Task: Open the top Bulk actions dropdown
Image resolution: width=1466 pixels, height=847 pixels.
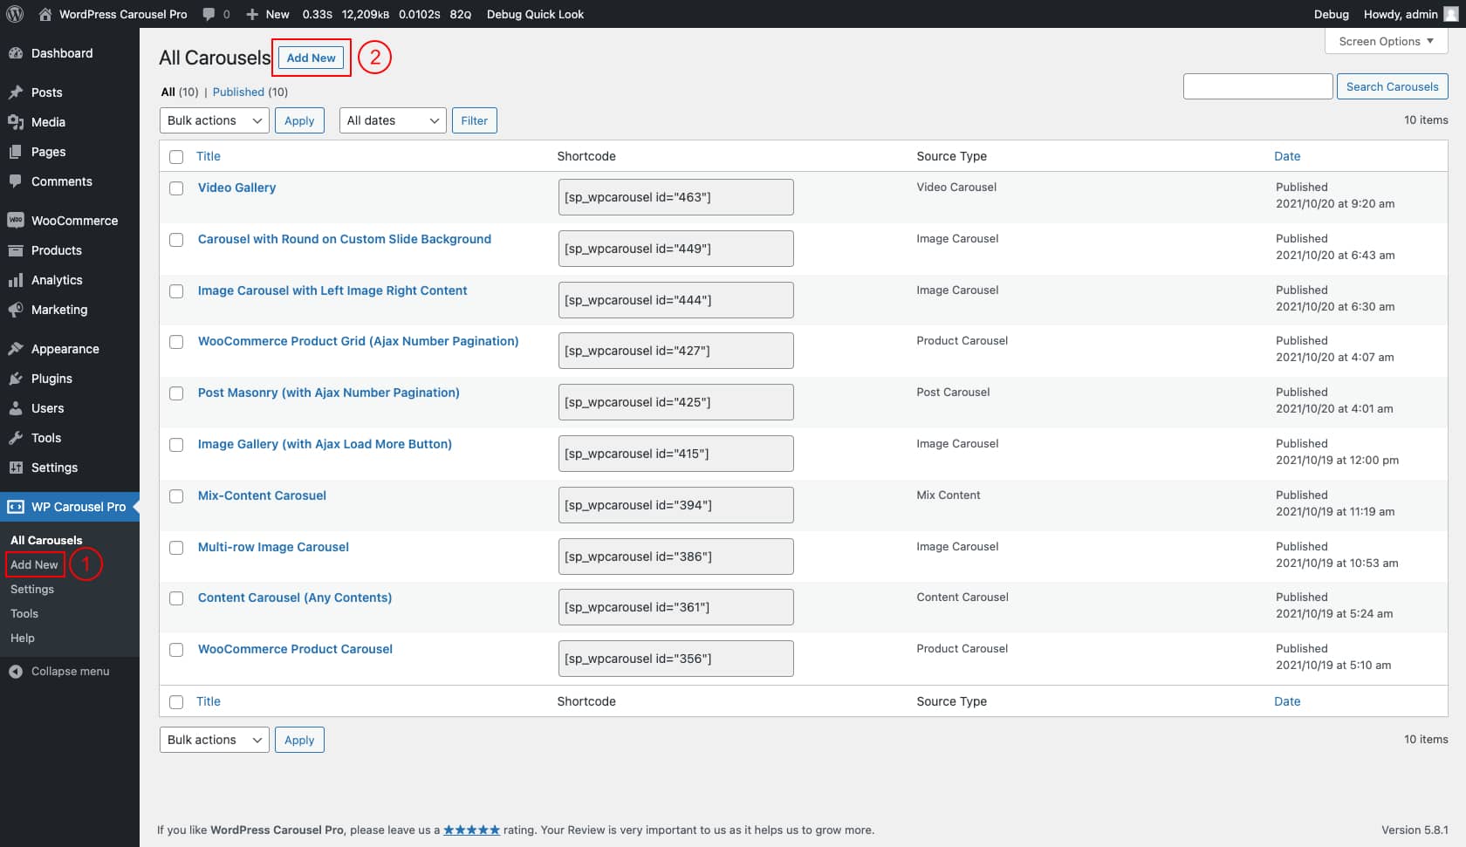Action: point(214,120)
